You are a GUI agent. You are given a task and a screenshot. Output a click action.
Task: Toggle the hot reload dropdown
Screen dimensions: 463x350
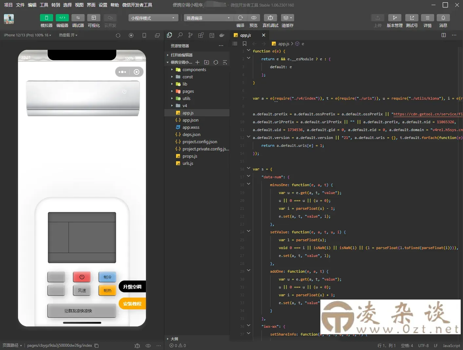pos(68,35)
